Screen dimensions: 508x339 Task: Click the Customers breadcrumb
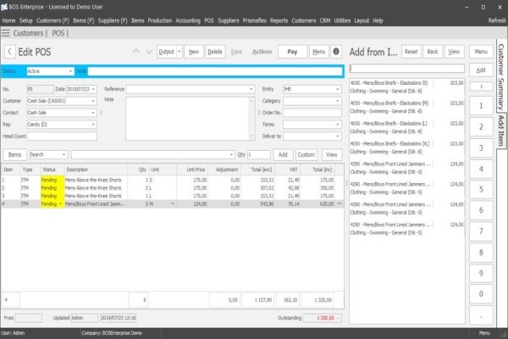click(x=28, y=33)
